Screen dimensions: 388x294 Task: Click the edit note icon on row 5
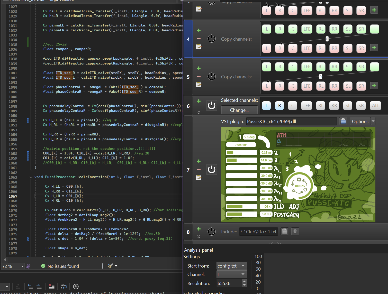(x=198, y=85)
